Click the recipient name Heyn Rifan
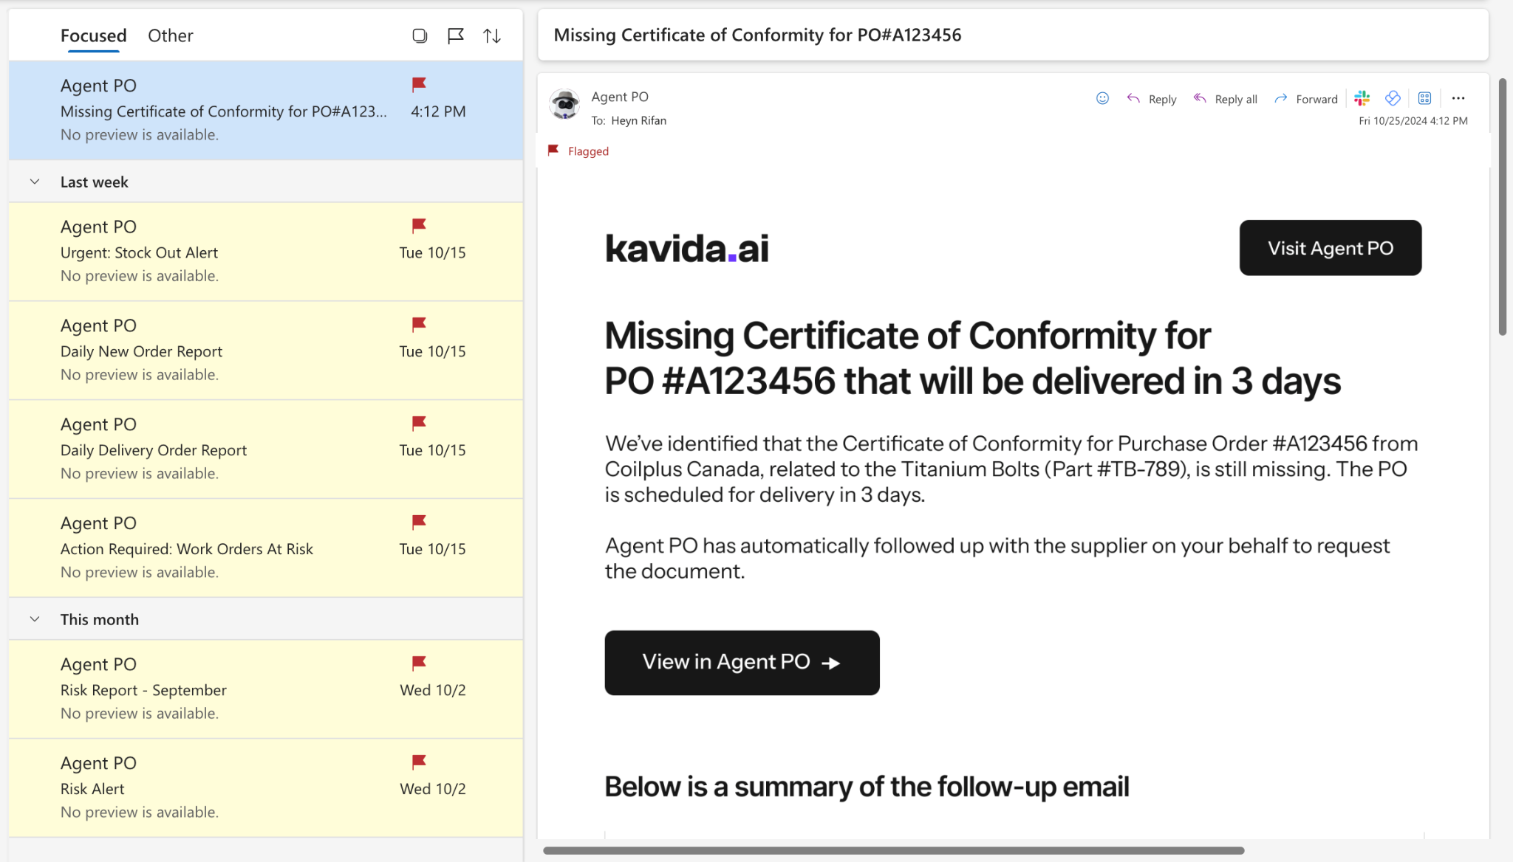This screenshot has height=862, width=1513. 639,120
